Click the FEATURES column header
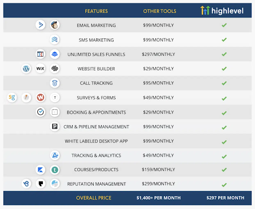 (x=96, y=11)
